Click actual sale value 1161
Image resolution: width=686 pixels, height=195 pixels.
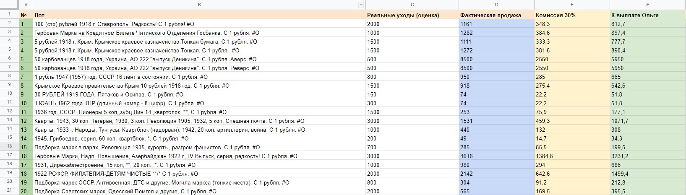tap(496, 24)
